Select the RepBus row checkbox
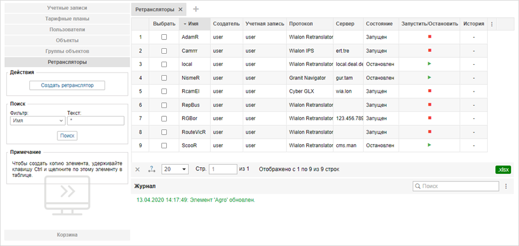Image resolution: width=519 pixels, height=246 pixels. click(164, 105)
